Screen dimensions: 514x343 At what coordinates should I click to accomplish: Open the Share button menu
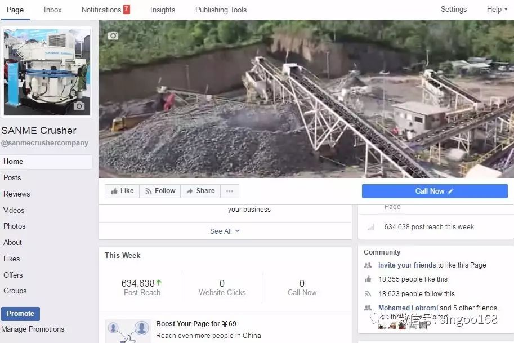(x=200, y=191)
